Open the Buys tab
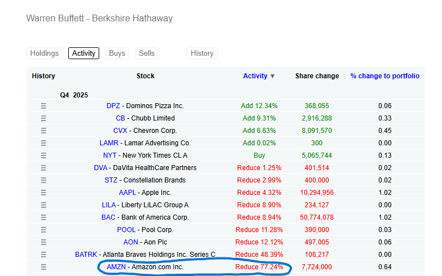The image size is (442, 276). [x=117, y=53]
